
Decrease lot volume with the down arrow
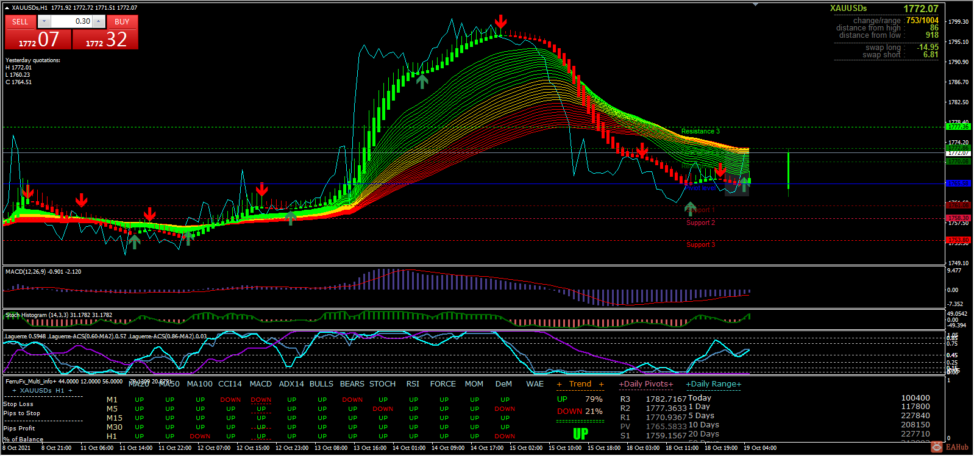point(44,21)
